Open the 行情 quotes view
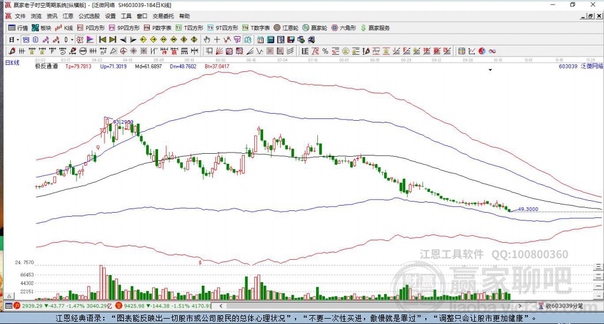 18,28
